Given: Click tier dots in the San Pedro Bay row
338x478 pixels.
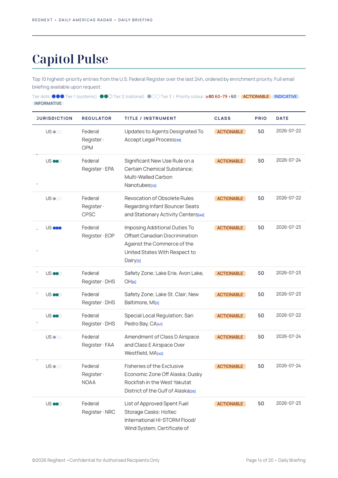Looking at the screenshot, I should [x=57, y=316].
